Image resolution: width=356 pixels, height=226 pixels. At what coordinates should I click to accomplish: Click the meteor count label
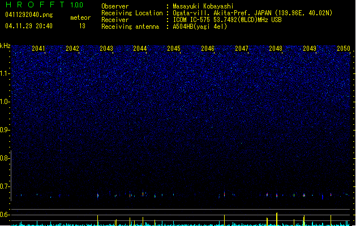coord(80,18)
